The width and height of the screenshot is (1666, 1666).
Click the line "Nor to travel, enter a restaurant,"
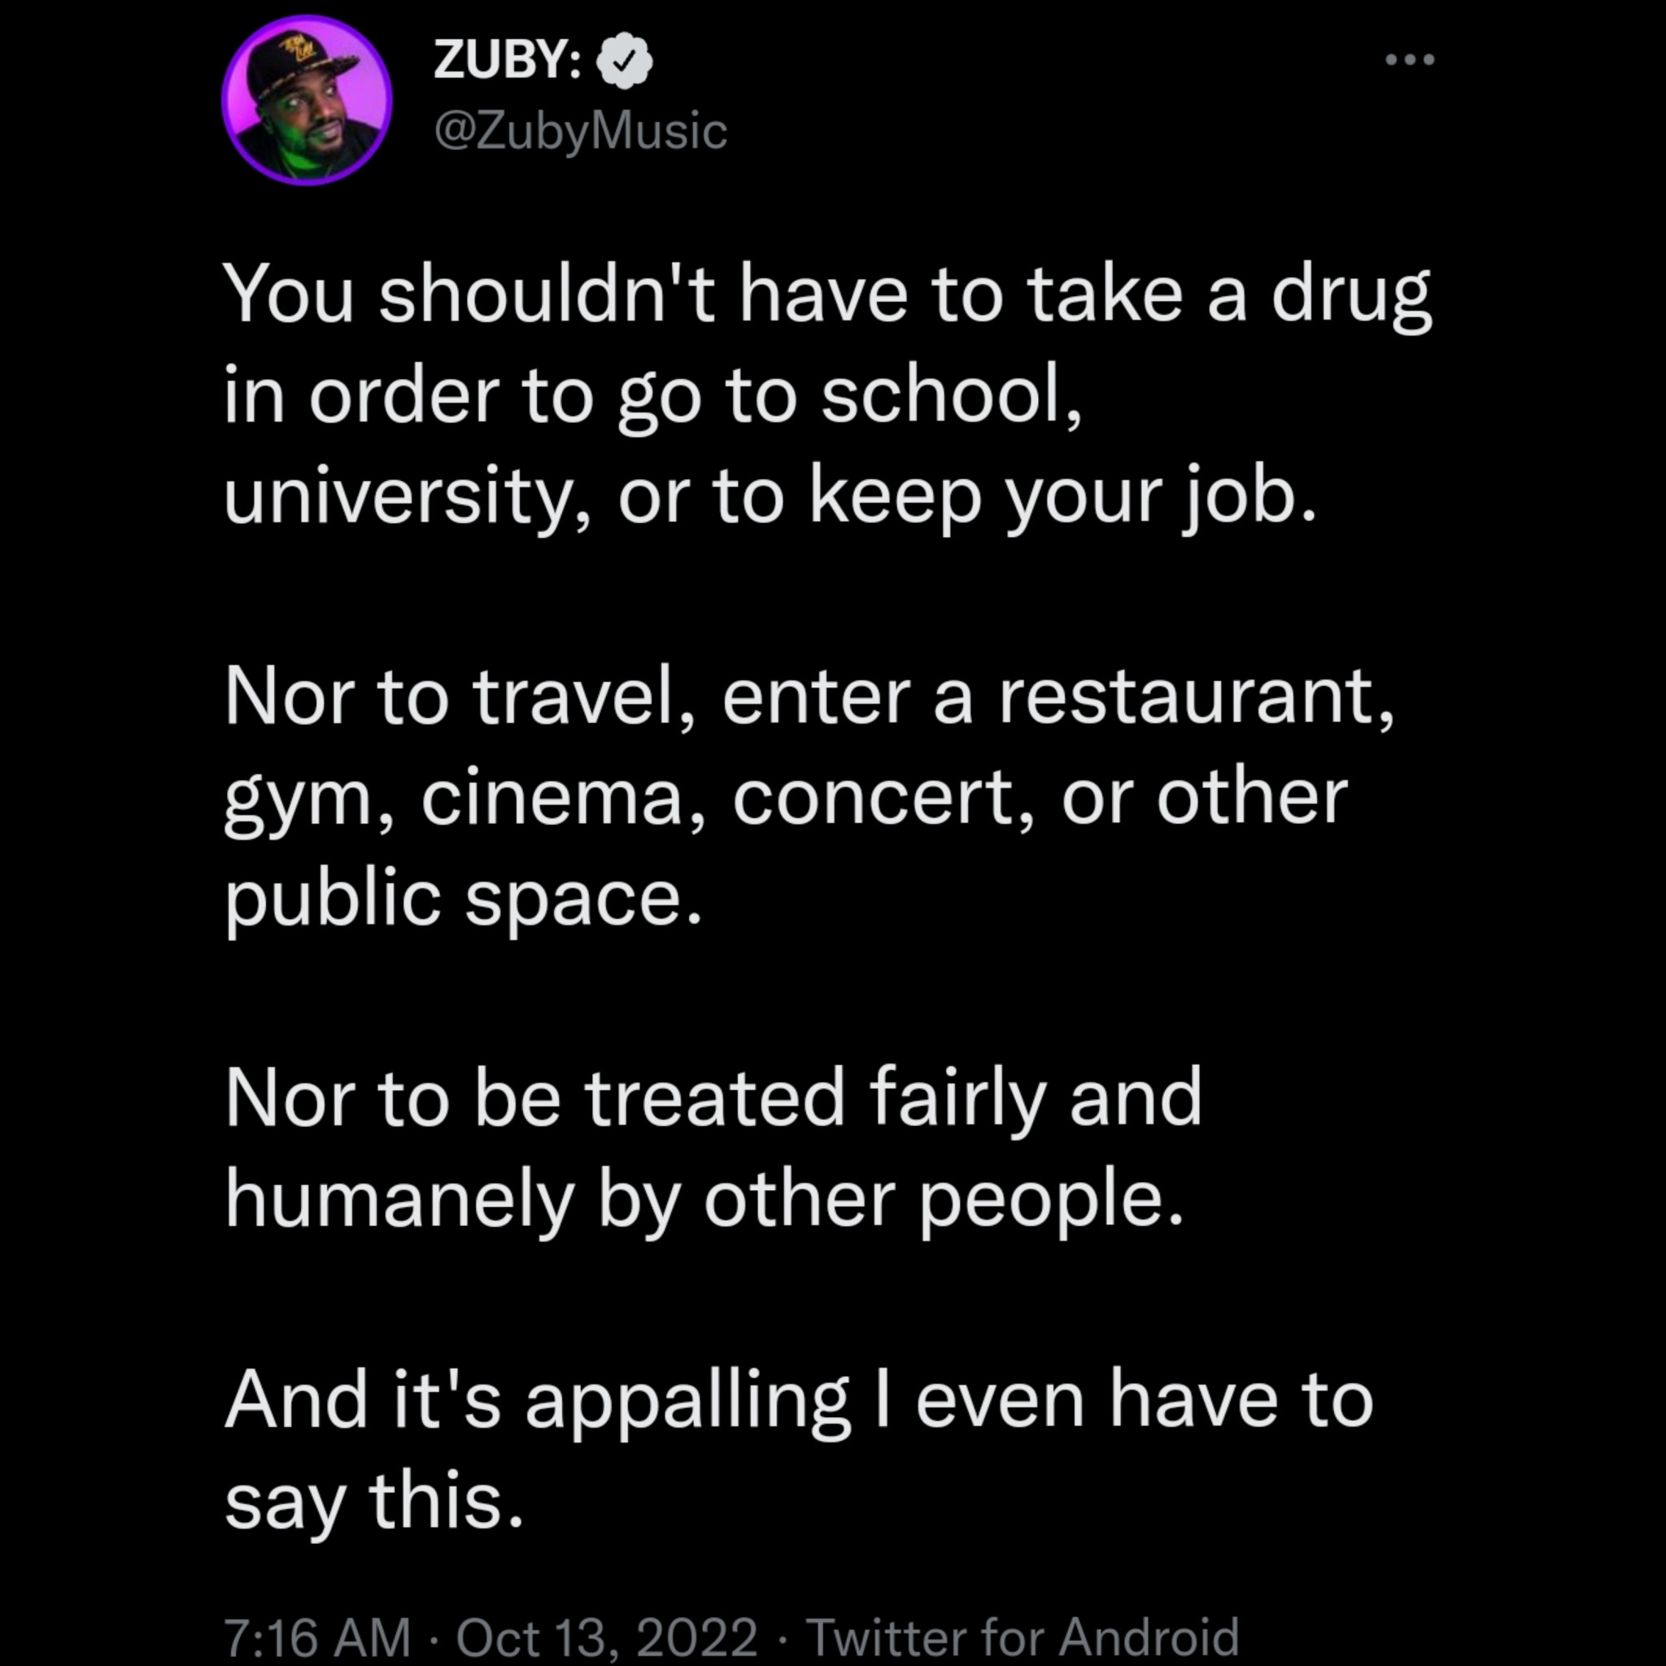click(x=809, y=698)
